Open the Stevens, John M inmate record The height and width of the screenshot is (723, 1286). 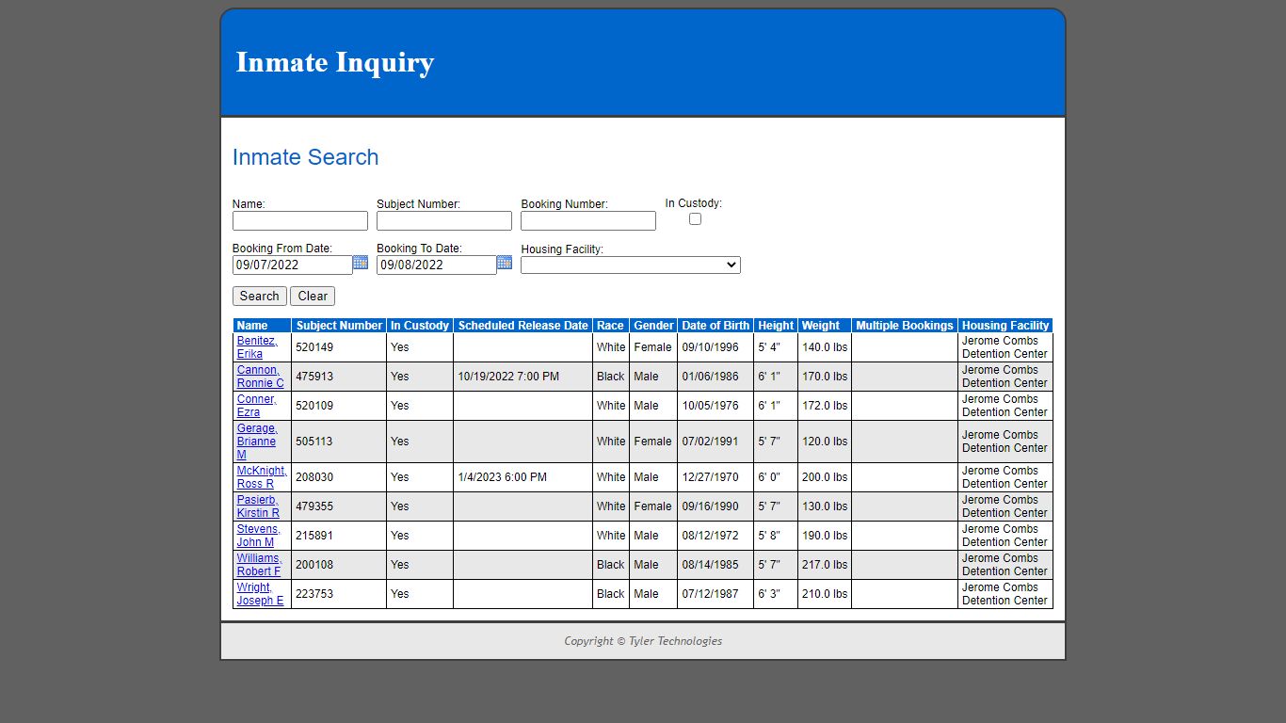click(258, 536)
